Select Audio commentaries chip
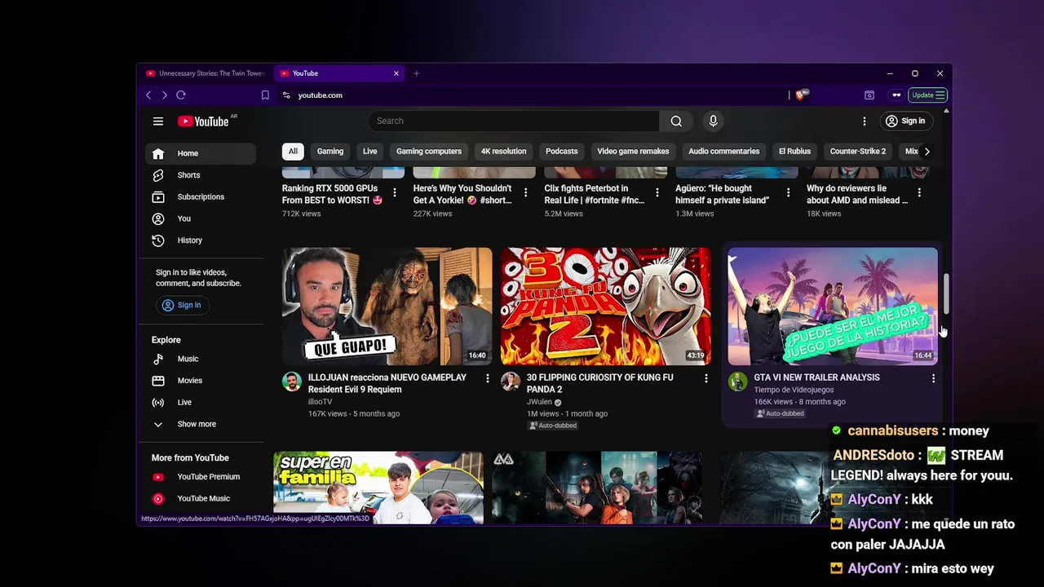Screen dimensions: 1044x587 (723, 151)
